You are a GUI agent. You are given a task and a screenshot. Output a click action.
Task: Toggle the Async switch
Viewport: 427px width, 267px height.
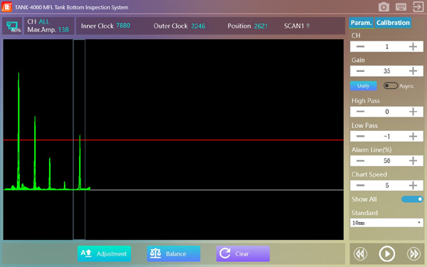(x=391, y=86)
